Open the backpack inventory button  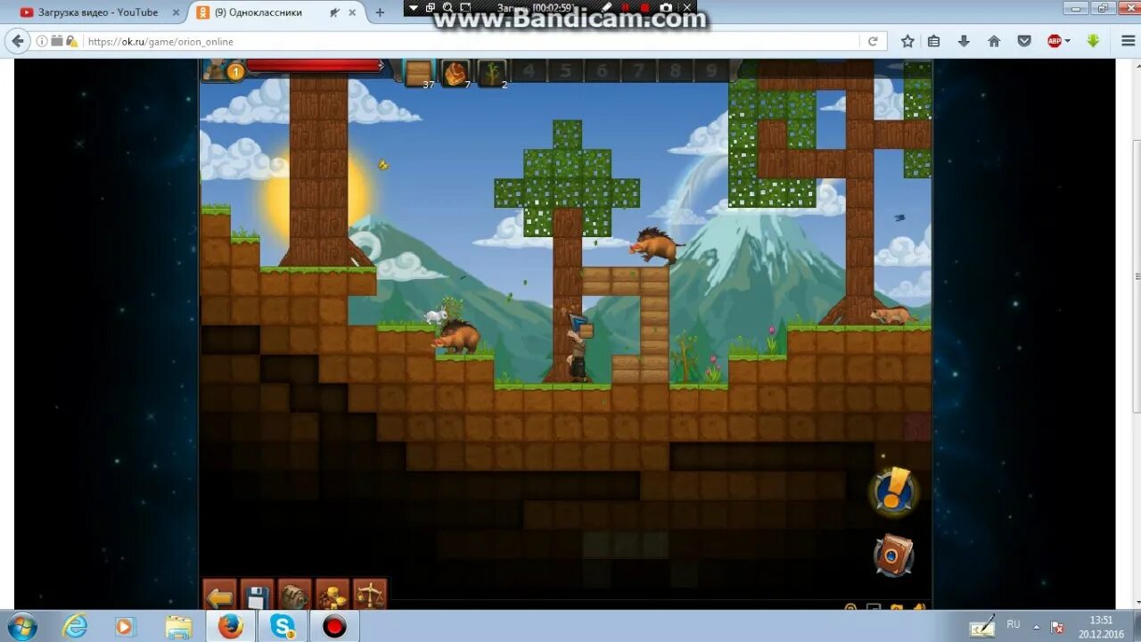tap(294, 596)
